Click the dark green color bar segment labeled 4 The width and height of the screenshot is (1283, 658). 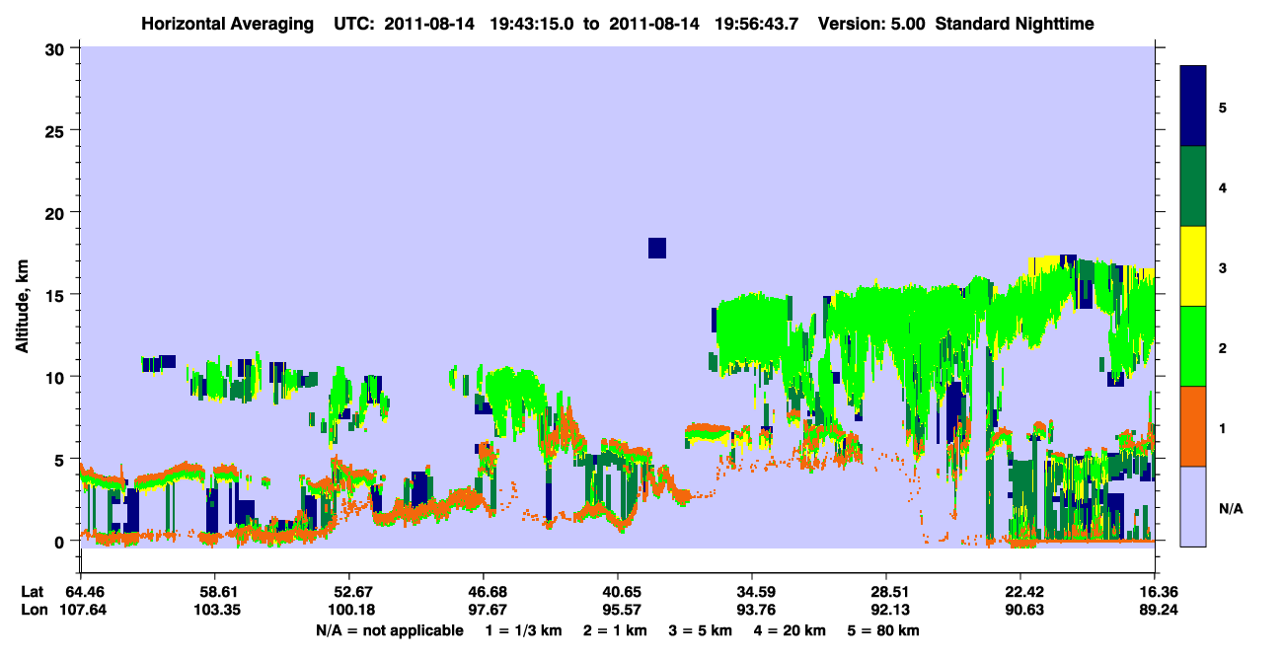(x=1193, y=186)
